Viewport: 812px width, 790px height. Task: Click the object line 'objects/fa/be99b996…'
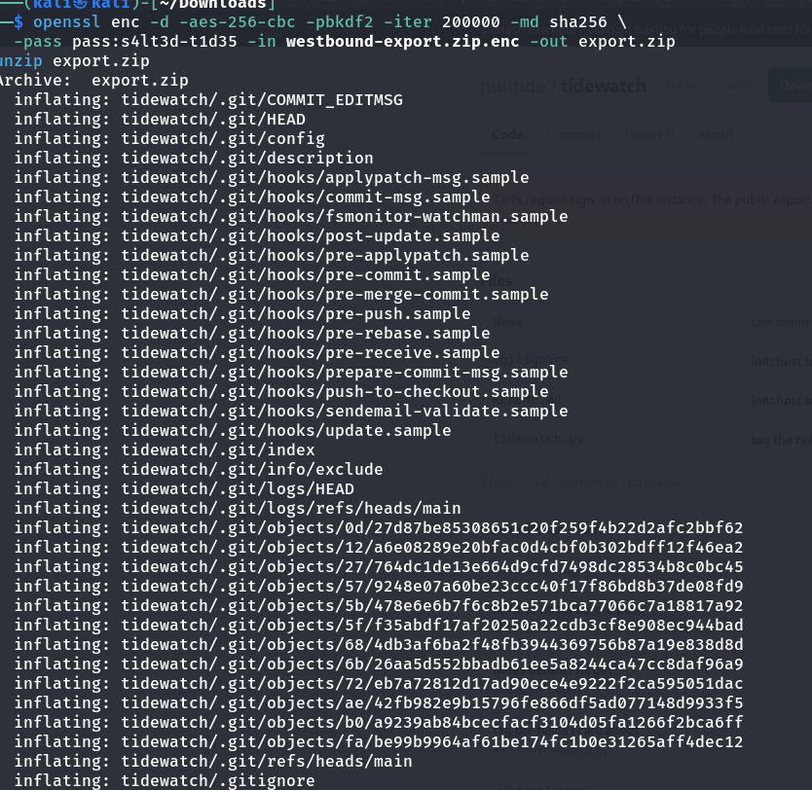pyautogui.click(x=379, y=742)
